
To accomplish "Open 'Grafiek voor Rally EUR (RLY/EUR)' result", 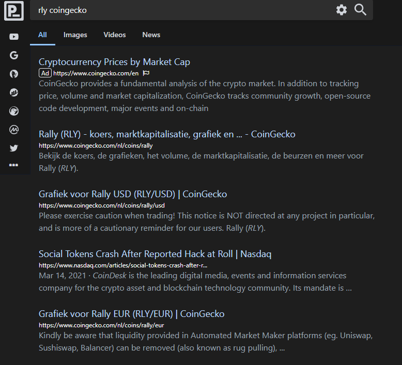I will pos(132,314).
